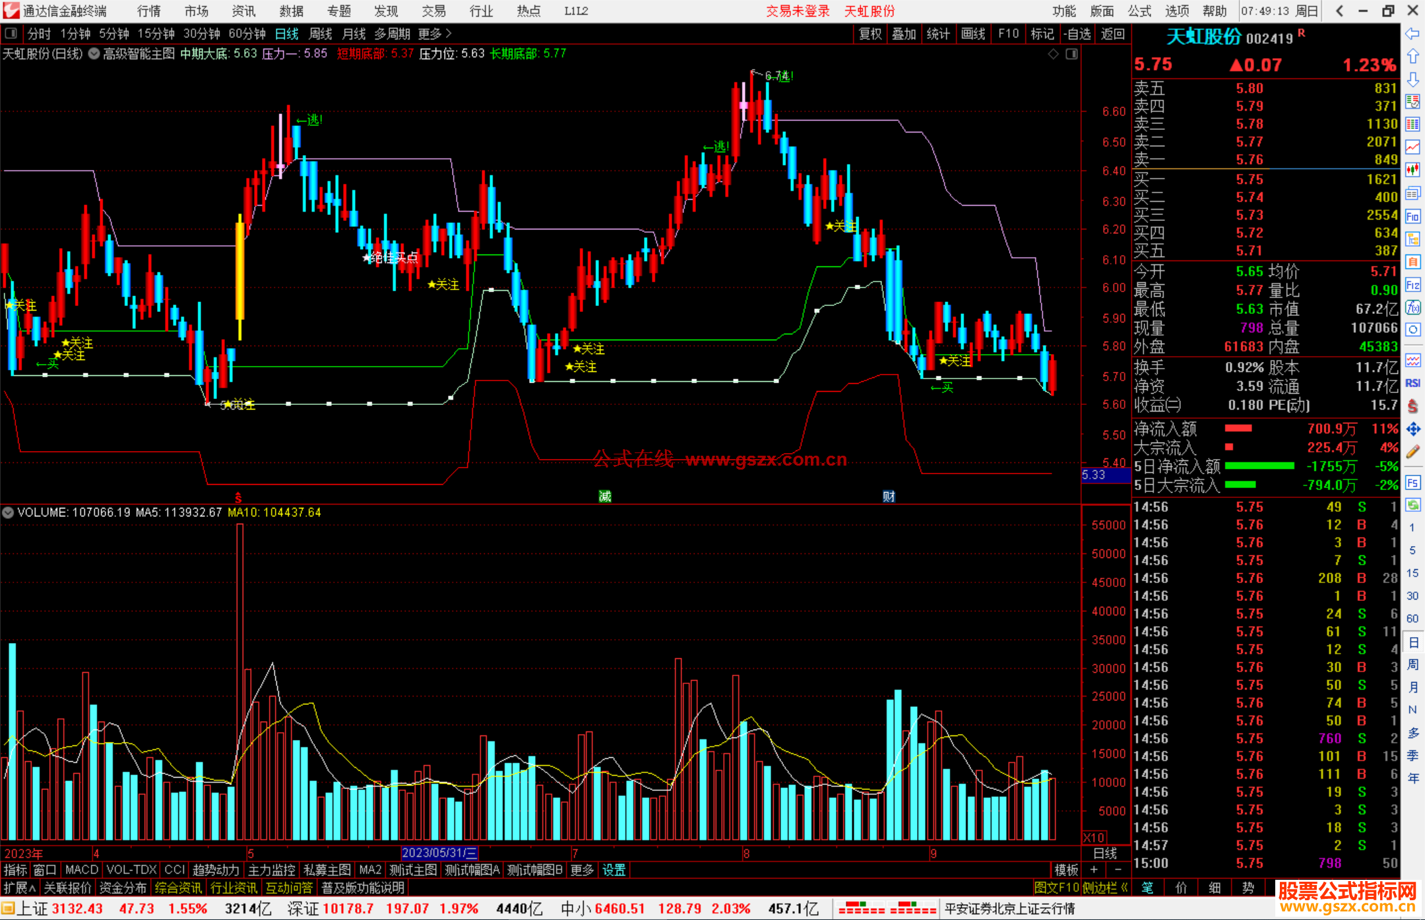Select monthly 月 period in right sidebar
The height and width of the screenshot is (920, 1425).
click(1412, 687)
